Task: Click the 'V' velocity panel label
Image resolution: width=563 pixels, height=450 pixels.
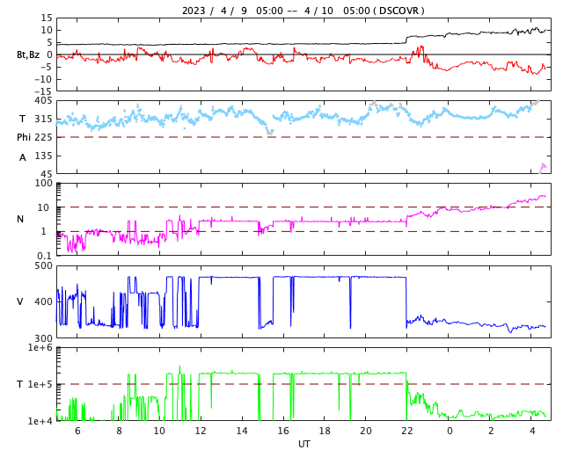Action: coord(20,301)
